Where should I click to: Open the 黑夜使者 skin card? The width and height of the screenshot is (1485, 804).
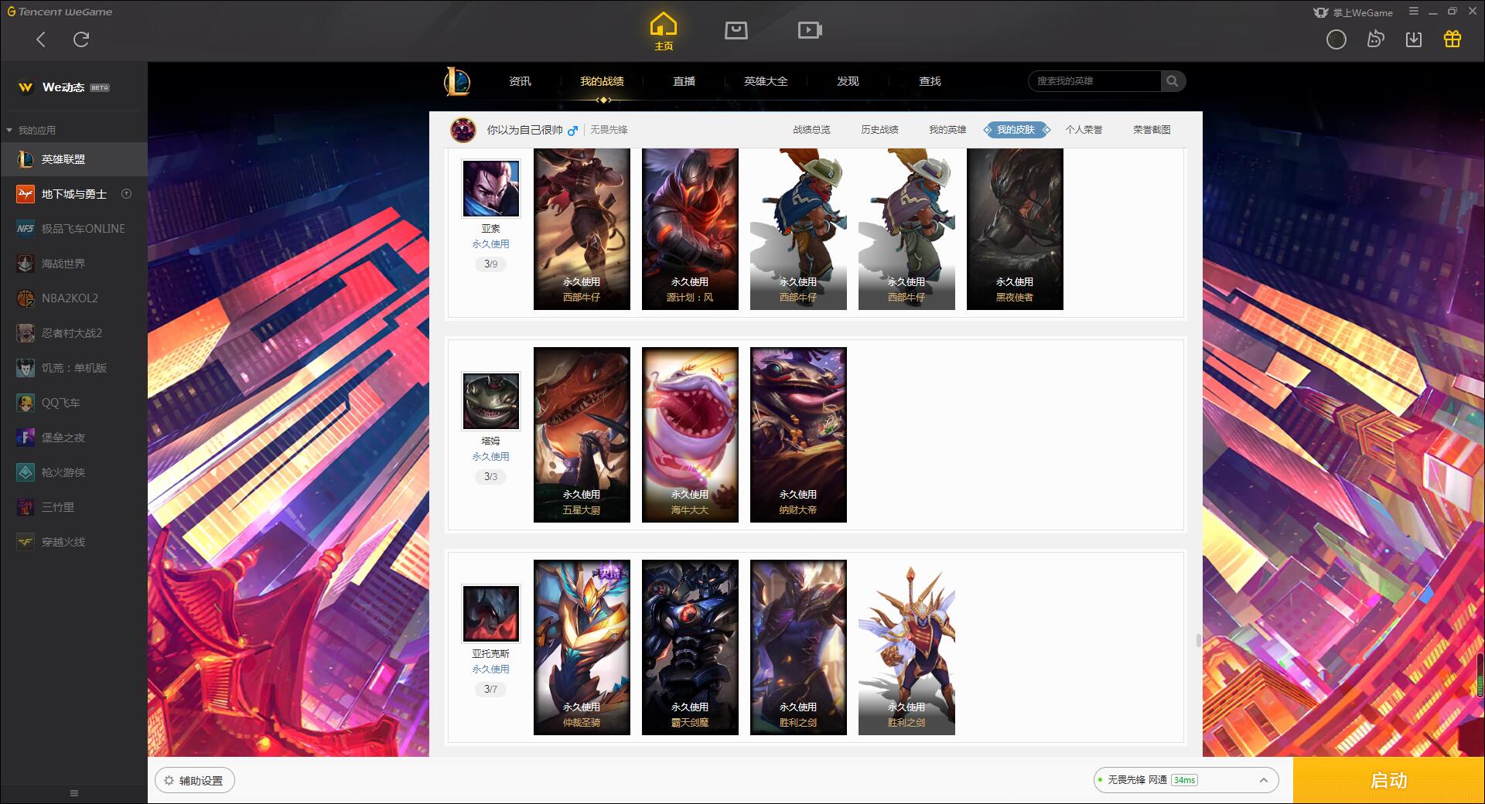1015,229
